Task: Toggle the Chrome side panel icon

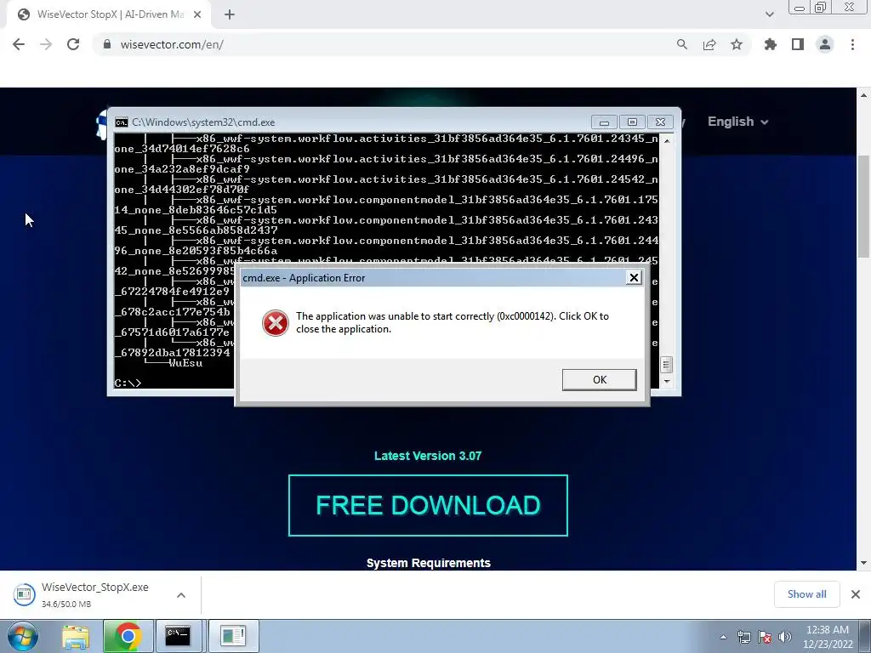Action: tap(798, 44)
